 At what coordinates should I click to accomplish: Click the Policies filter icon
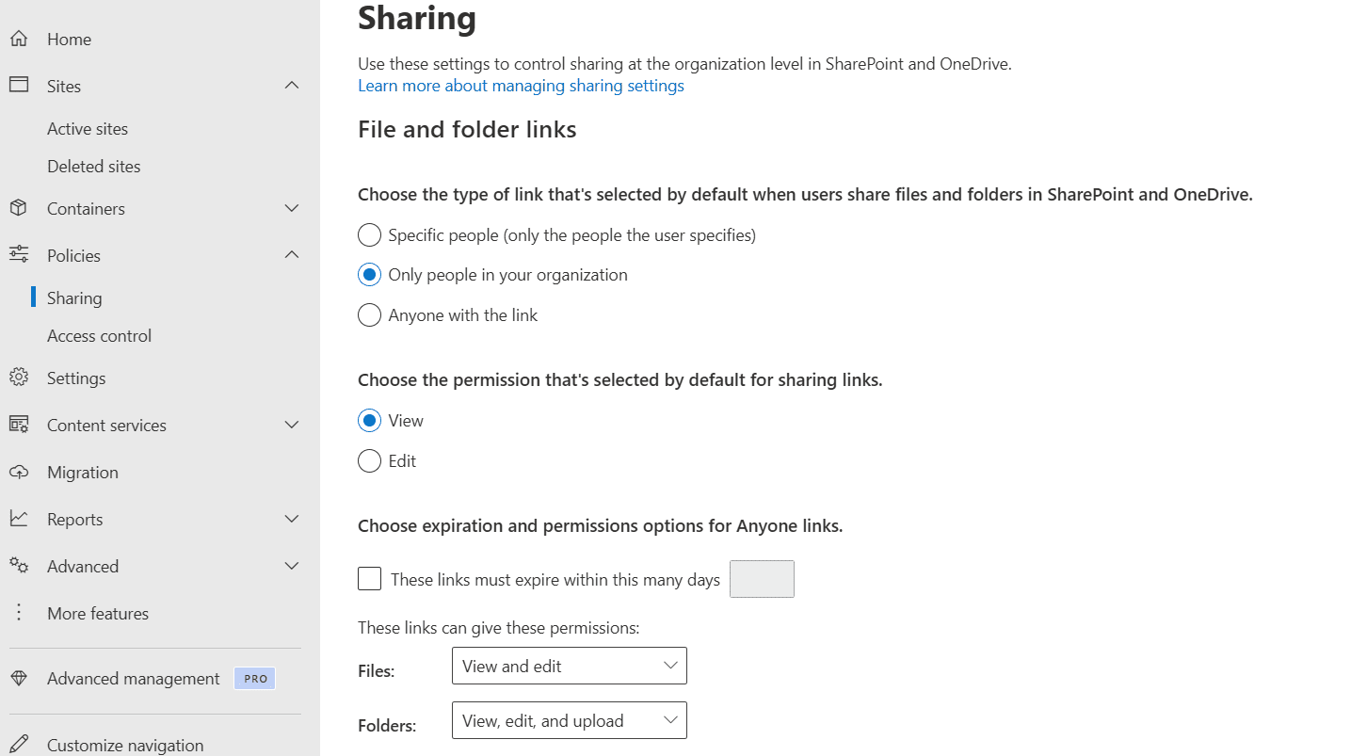[x=19, y=255]
